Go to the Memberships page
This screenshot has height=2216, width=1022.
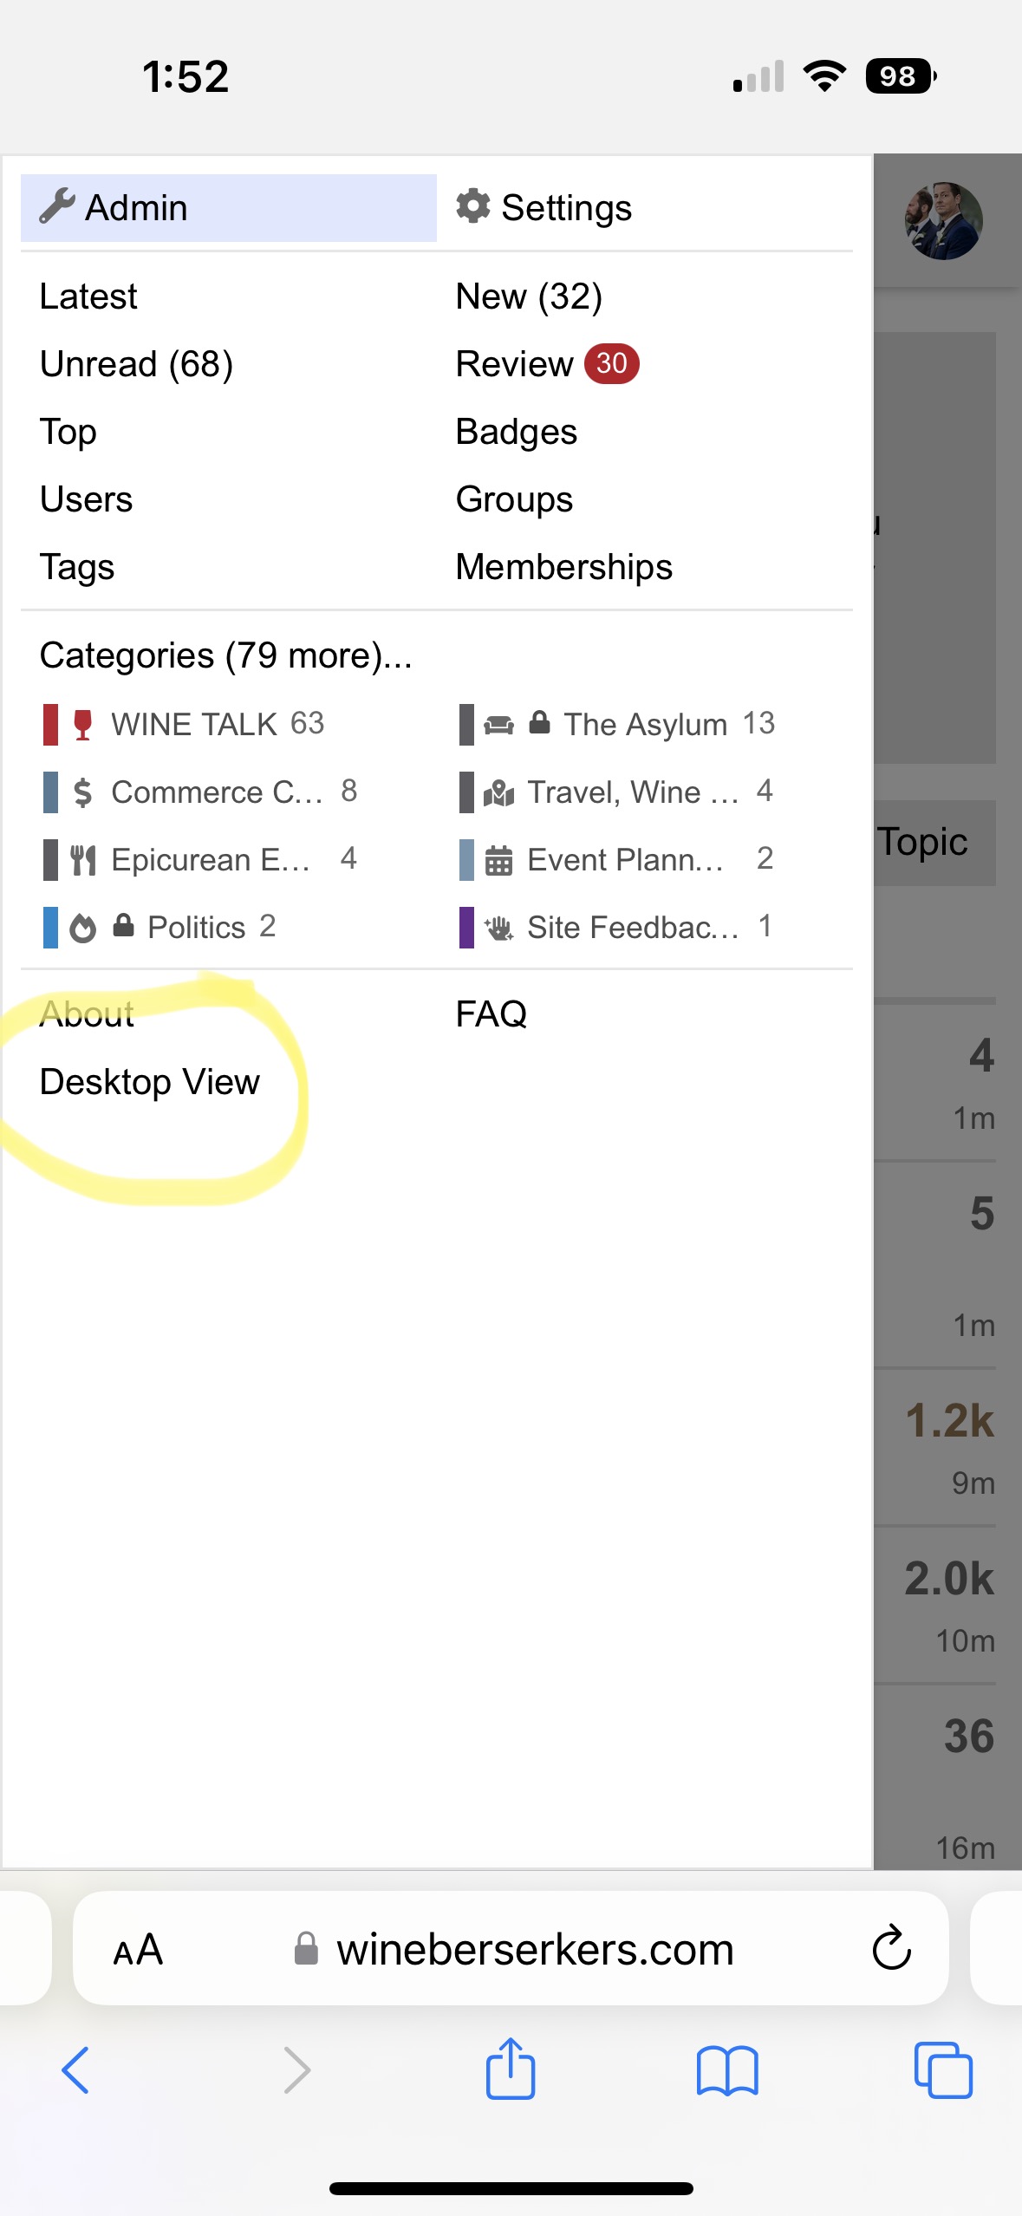click(563, 567)
